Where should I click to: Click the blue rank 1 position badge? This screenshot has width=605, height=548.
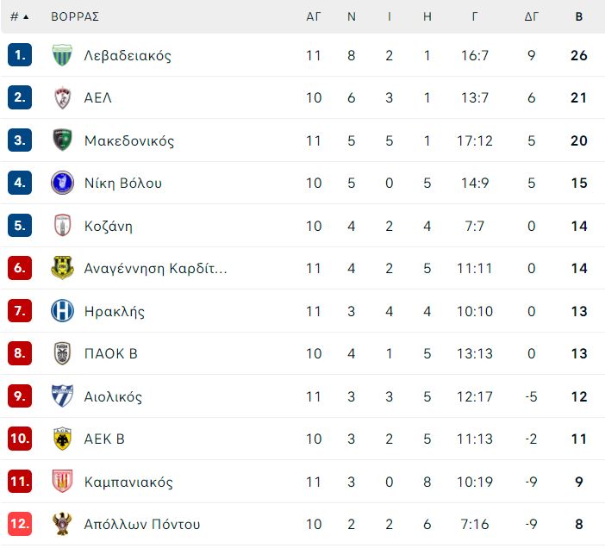(20, 55)
